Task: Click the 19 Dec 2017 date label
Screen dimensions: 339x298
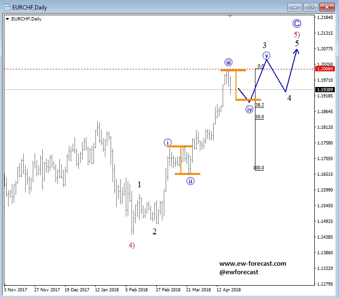Action: (x=77, y=290)
